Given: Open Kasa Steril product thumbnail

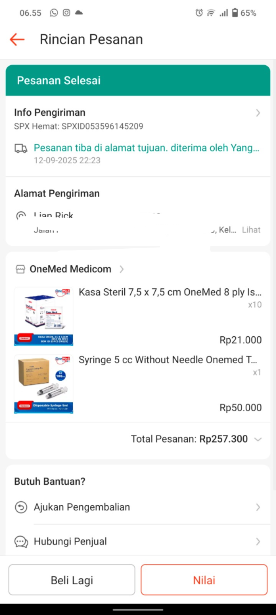Looking at the screenshot, I should (x=44, y=316).
